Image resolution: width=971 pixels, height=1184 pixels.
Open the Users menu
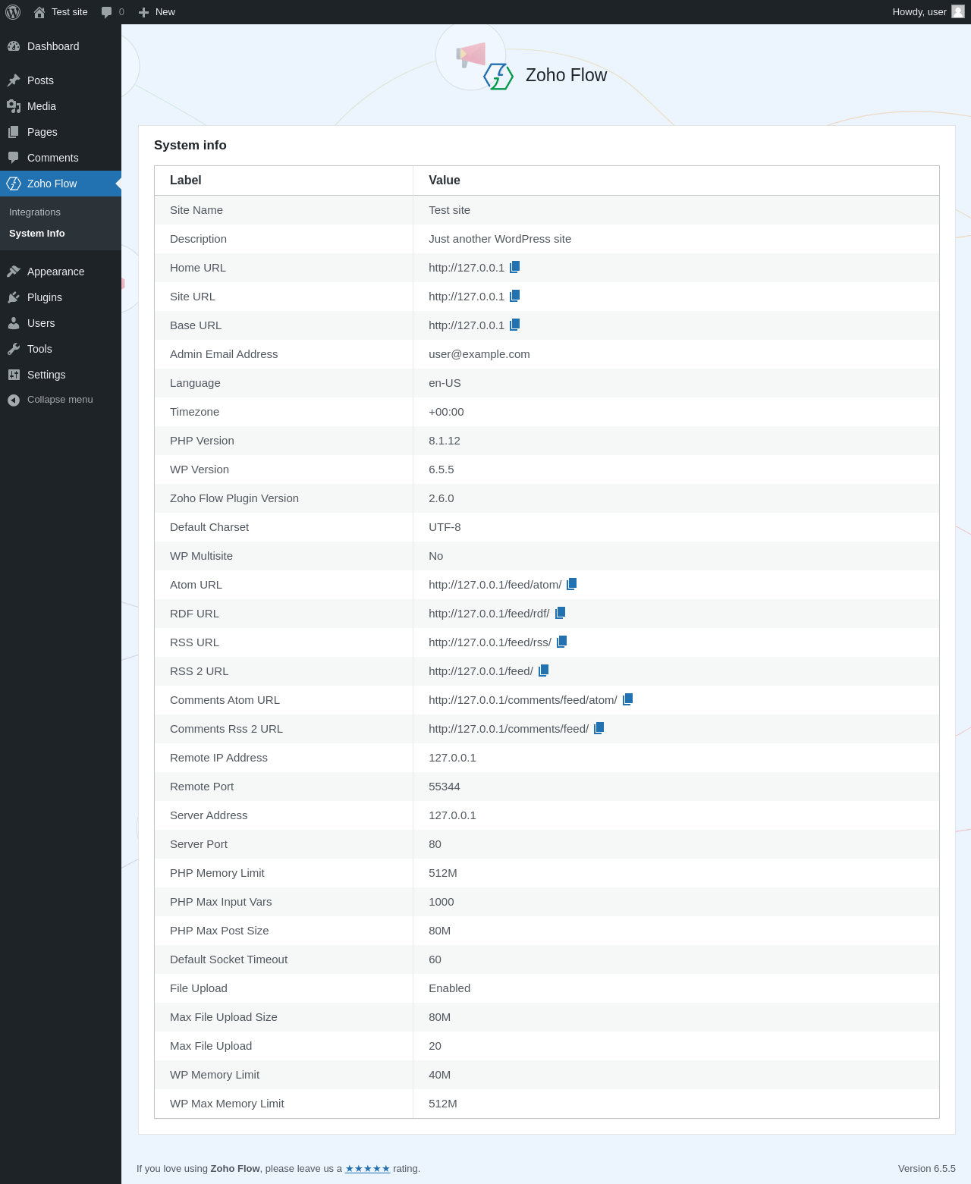[x=61, y=323]
